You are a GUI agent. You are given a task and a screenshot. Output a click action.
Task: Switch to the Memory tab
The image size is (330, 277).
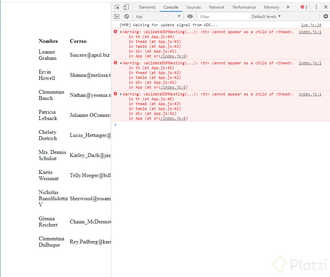click(271, 7)
